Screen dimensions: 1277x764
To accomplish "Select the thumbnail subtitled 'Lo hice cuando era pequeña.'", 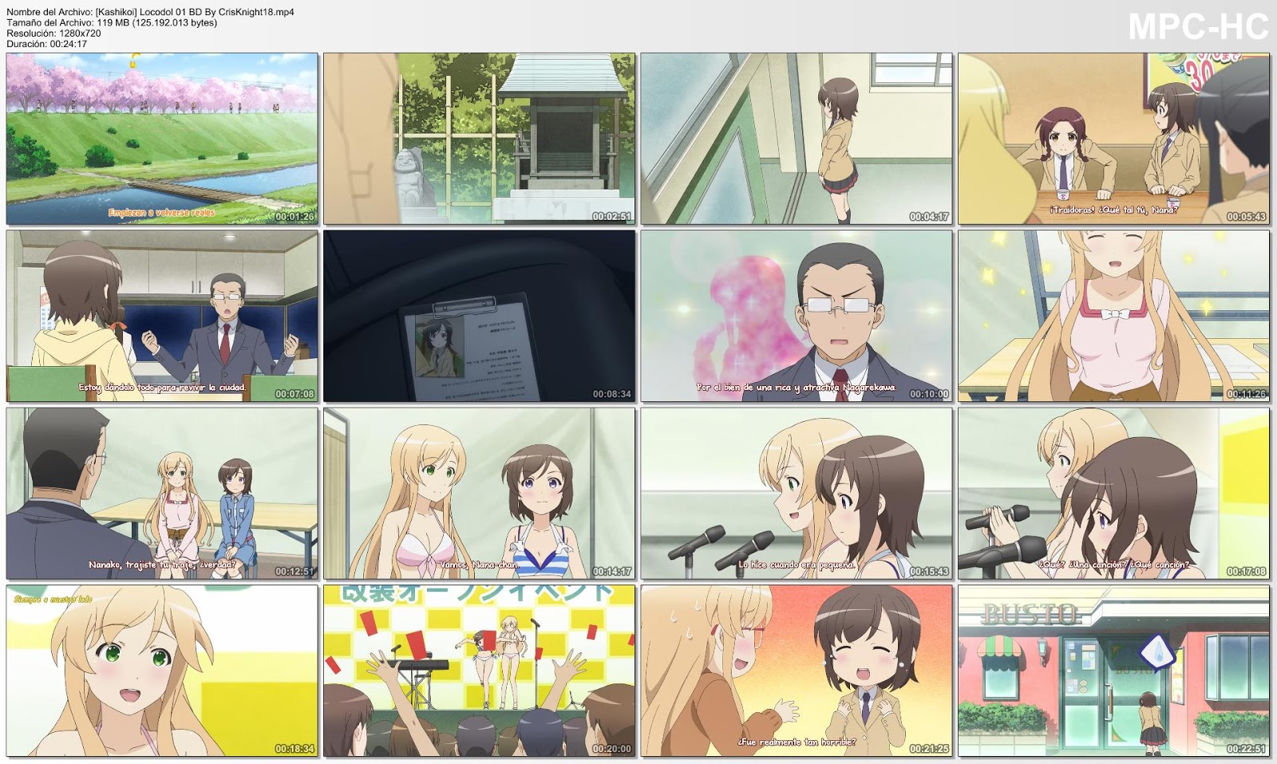I will click(x=797, y=494).
